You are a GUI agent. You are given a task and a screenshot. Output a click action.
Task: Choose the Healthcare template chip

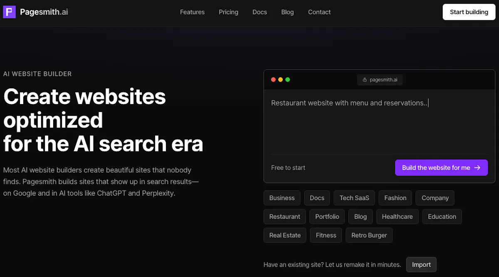(x=397, y=216)
